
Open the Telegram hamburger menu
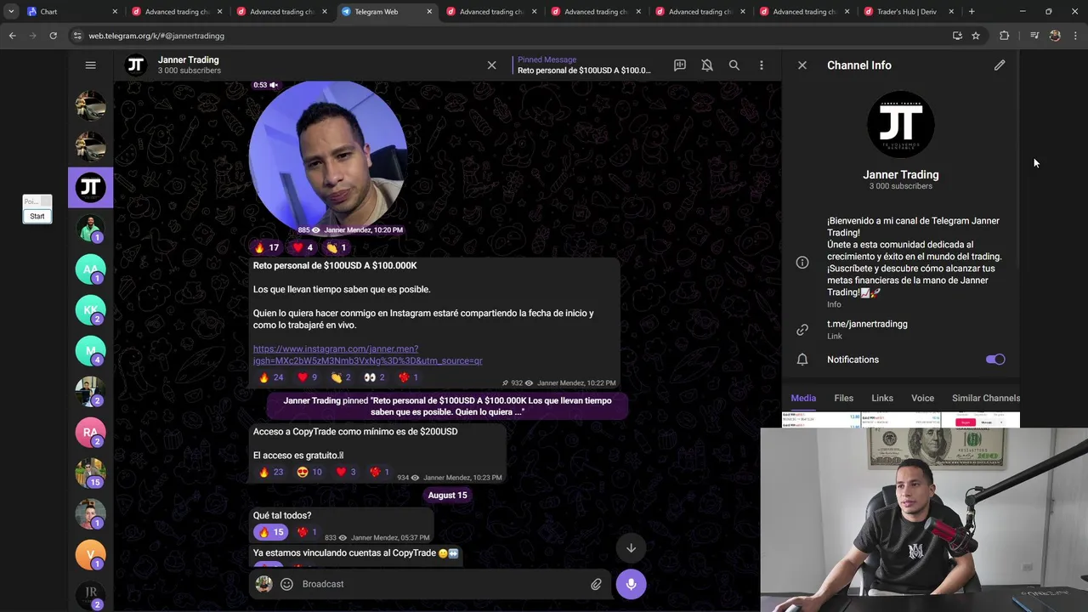[90, 65]
